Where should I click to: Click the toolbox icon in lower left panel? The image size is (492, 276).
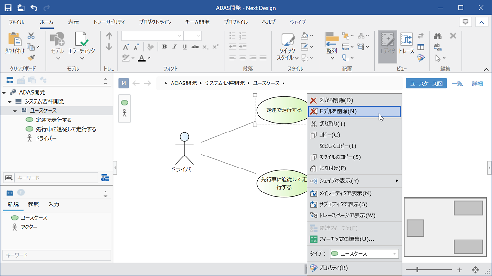pyautogui.click(x=10, y=192)
